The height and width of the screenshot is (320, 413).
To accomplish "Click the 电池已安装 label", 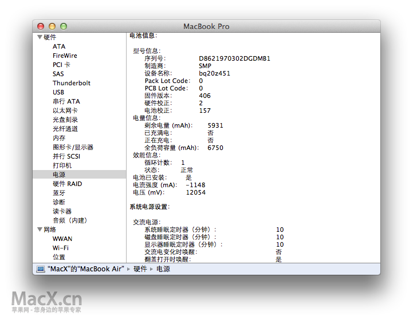I will point(150,177).
